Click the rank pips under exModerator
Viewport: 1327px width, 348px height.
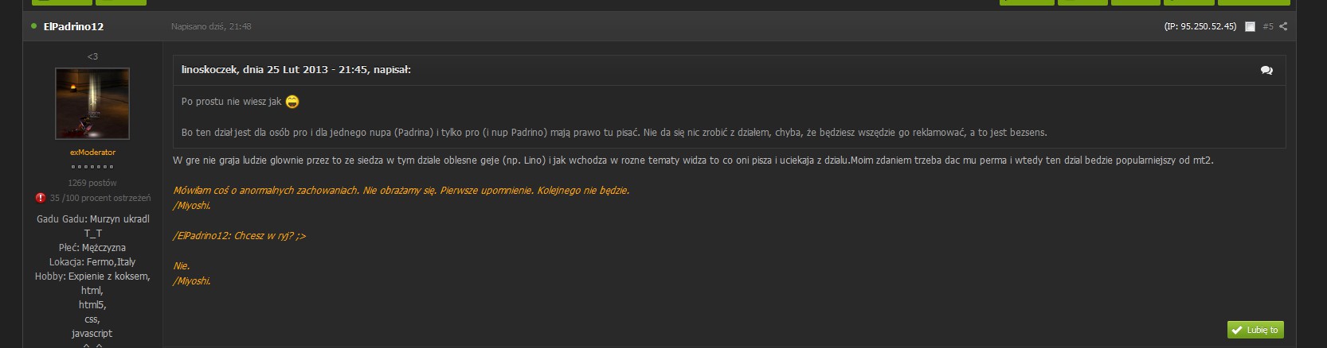click(x=92, y=167)
